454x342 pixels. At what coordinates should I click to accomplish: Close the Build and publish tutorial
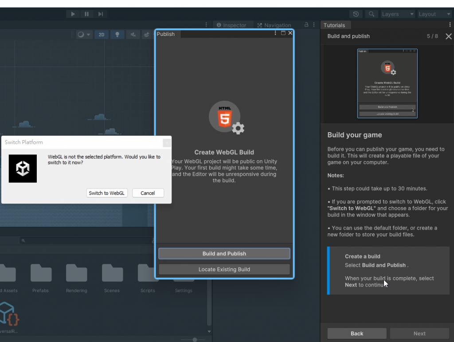coord(449,36)
